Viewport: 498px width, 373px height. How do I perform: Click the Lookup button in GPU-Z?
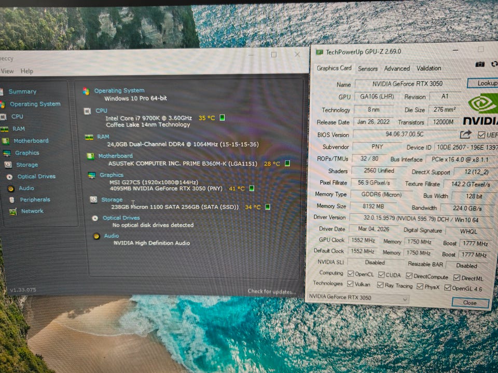[x=483, y=83]
